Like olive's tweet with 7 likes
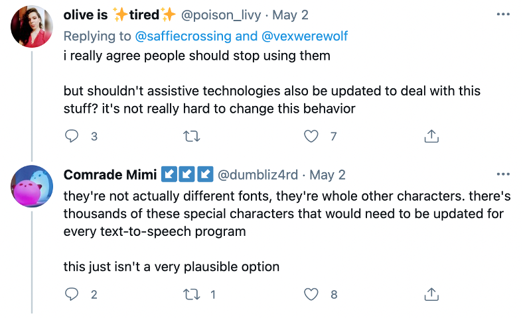The width and height of the screenshot is (523, 318). pyautogui.click(x=311, y=136)
